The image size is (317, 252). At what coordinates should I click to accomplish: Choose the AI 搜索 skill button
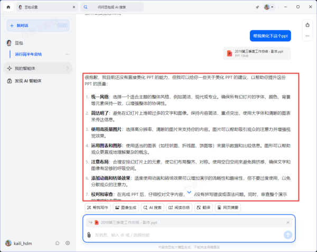click(153, 208)
